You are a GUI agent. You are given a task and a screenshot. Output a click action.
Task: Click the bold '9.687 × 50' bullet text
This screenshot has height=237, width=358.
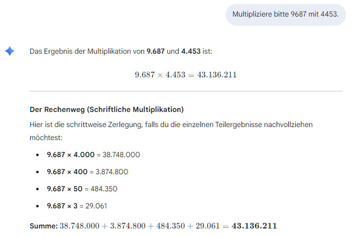(65, 189)
